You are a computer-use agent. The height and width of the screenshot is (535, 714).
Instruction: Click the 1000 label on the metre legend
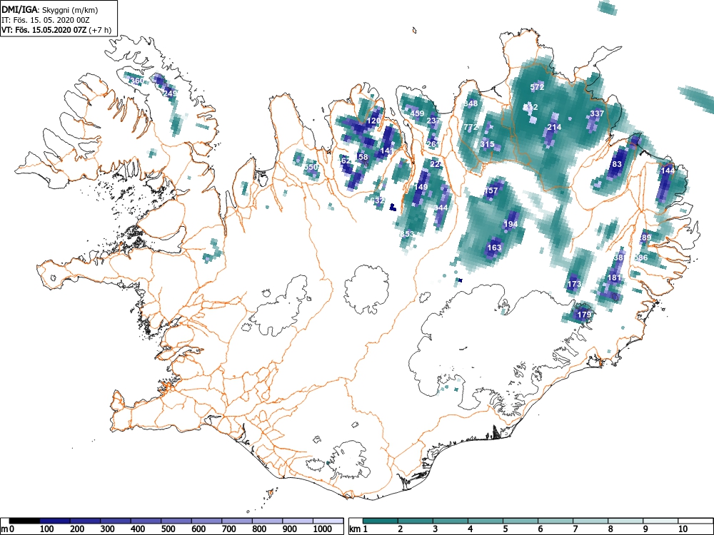click(323, 529)
